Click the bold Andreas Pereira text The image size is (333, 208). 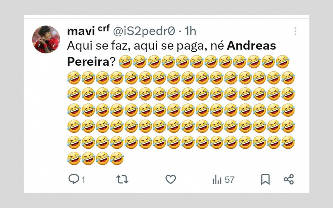click(251, 45)
